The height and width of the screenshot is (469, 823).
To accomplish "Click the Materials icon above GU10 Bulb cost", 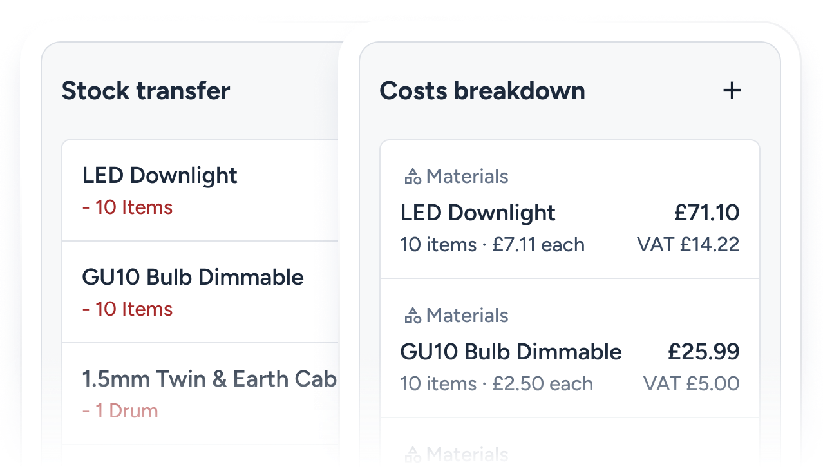I will click(412, 316).
